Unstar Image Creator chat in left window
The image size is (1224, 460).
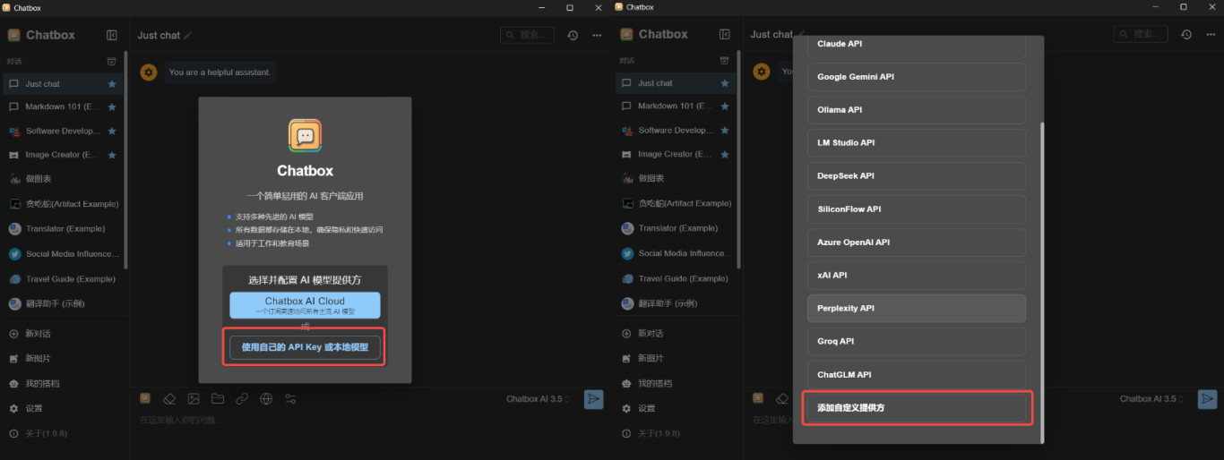click(x=112, y=155)
